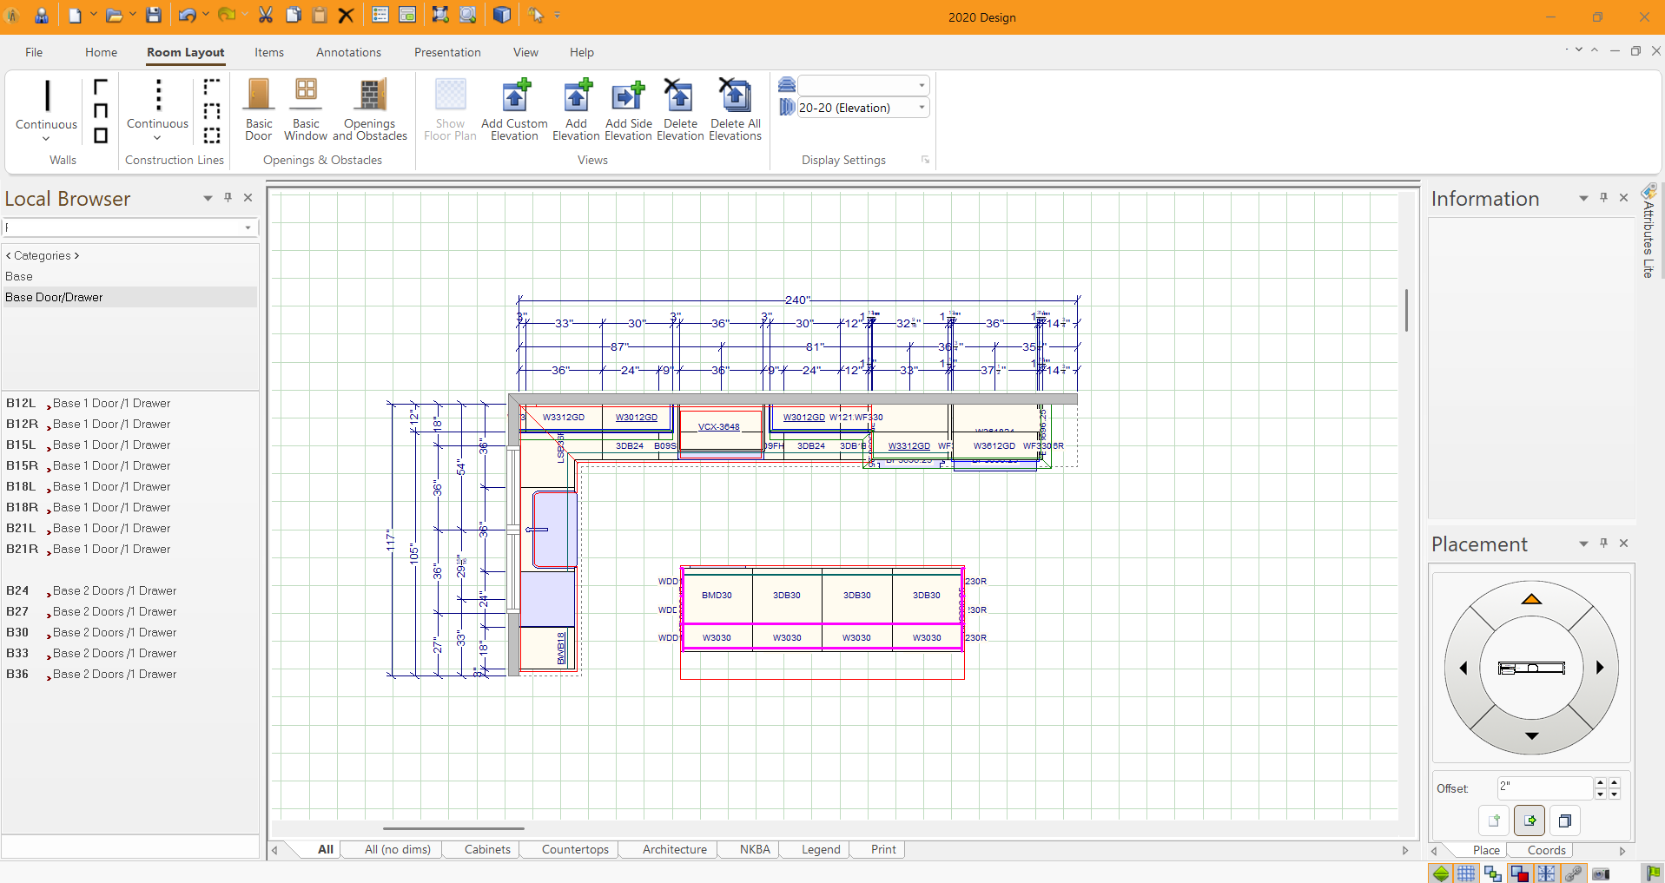Click Delete Elevation icon
The width and height of the screenshot is (1665, 883).
coord(680,109)
